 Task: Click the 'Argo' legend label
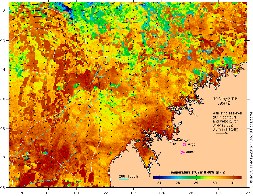point(191,144)
